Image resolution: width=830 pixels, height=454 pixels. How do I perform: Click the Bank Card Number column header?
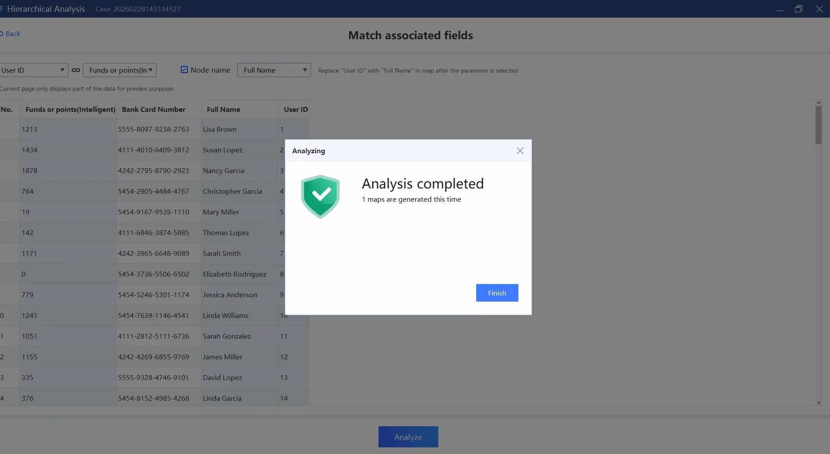click(153, 109)
